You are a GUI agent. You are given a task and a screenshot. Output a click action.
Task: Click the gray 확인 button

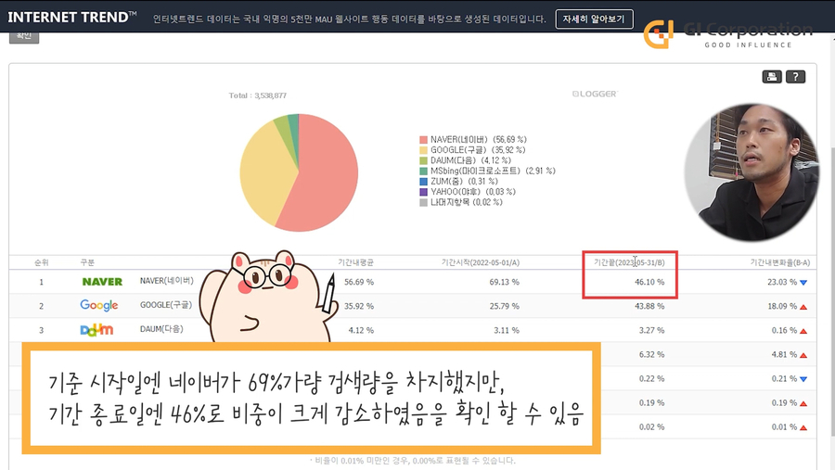[x=24, y=36]
